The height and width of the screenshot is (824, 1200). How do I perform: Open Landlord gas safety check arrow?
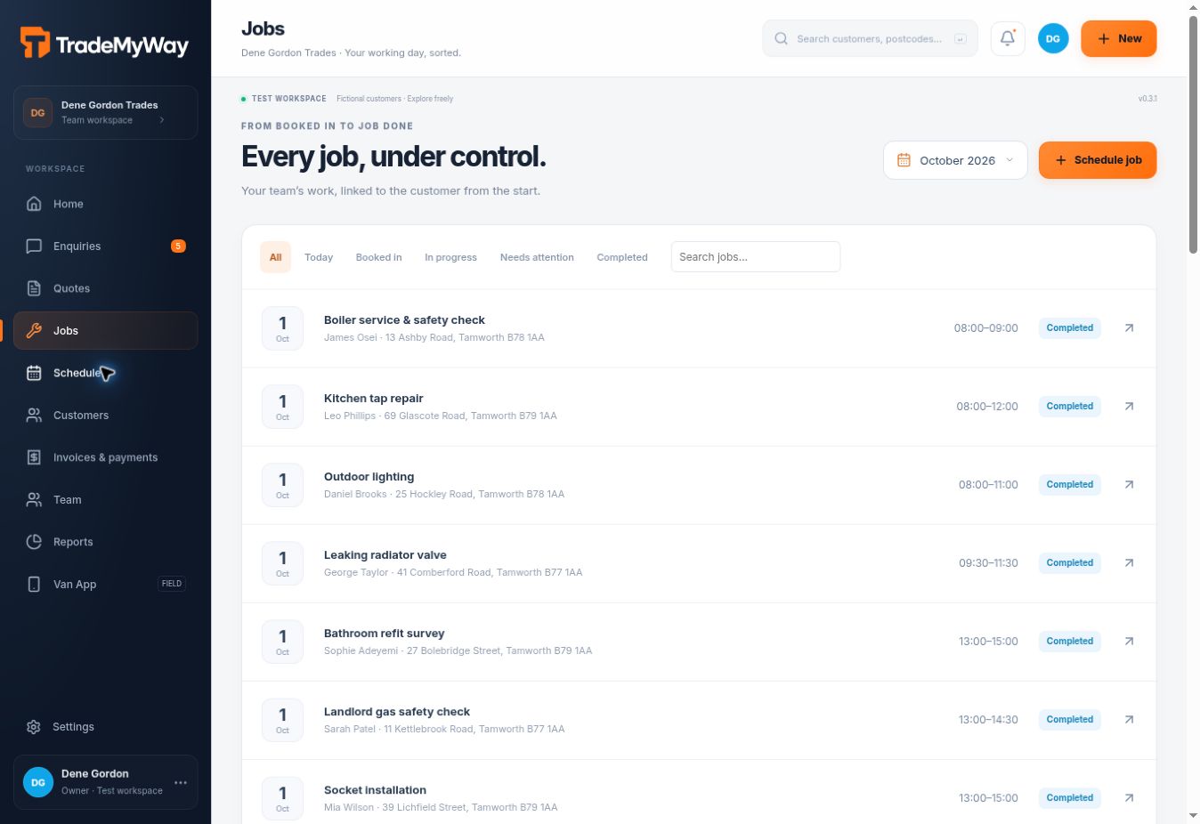tap(1129, 719)
